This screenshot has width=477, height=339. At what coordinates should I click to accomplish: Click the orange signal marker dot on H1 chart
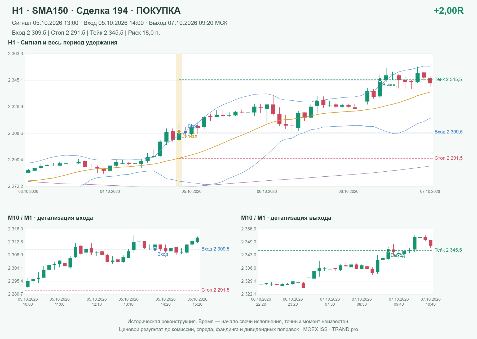(179, 131)
